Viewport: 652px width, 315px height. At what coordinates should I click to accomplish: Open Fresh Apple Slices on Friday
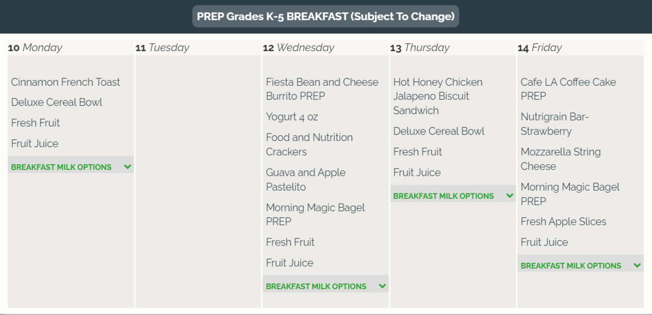click(x=563, y=222)
